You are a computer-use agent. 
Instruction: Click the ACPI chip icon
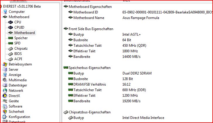pyautogui.click(x=11, y=59)
